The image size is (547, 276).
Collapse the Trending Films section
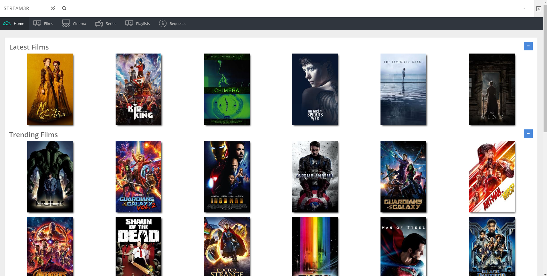(x=528, y=134)
